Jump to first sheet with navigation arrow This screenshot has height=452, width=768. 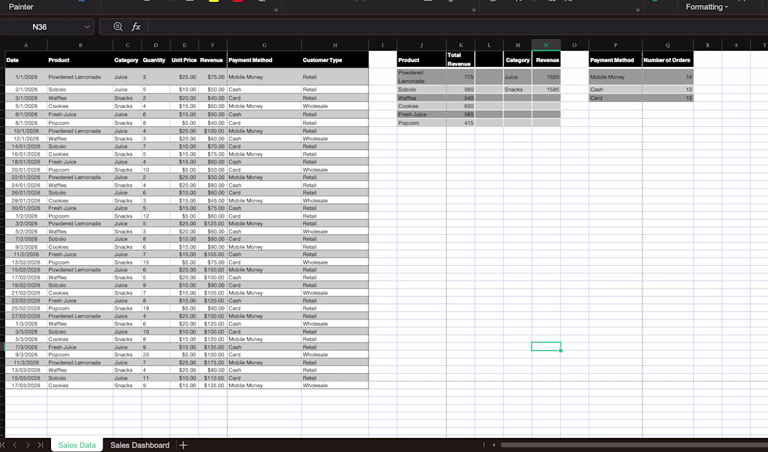(x=3, y=444)
